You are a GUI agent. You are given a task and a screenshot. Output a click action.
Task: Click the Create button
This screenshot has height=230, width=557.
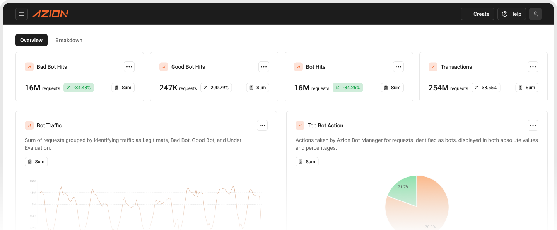pos(477,14)
